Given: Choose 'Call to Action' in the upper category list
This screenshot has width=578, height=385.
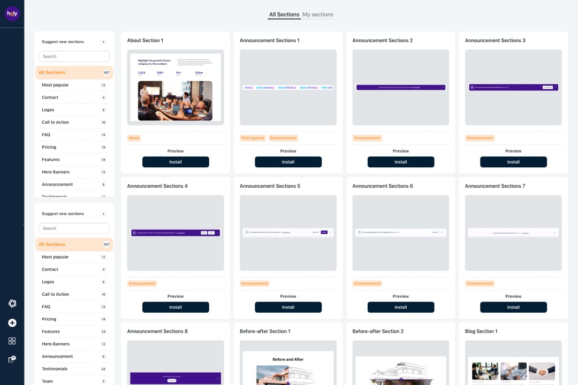Looking at the screenshot, I should point(74,122).
